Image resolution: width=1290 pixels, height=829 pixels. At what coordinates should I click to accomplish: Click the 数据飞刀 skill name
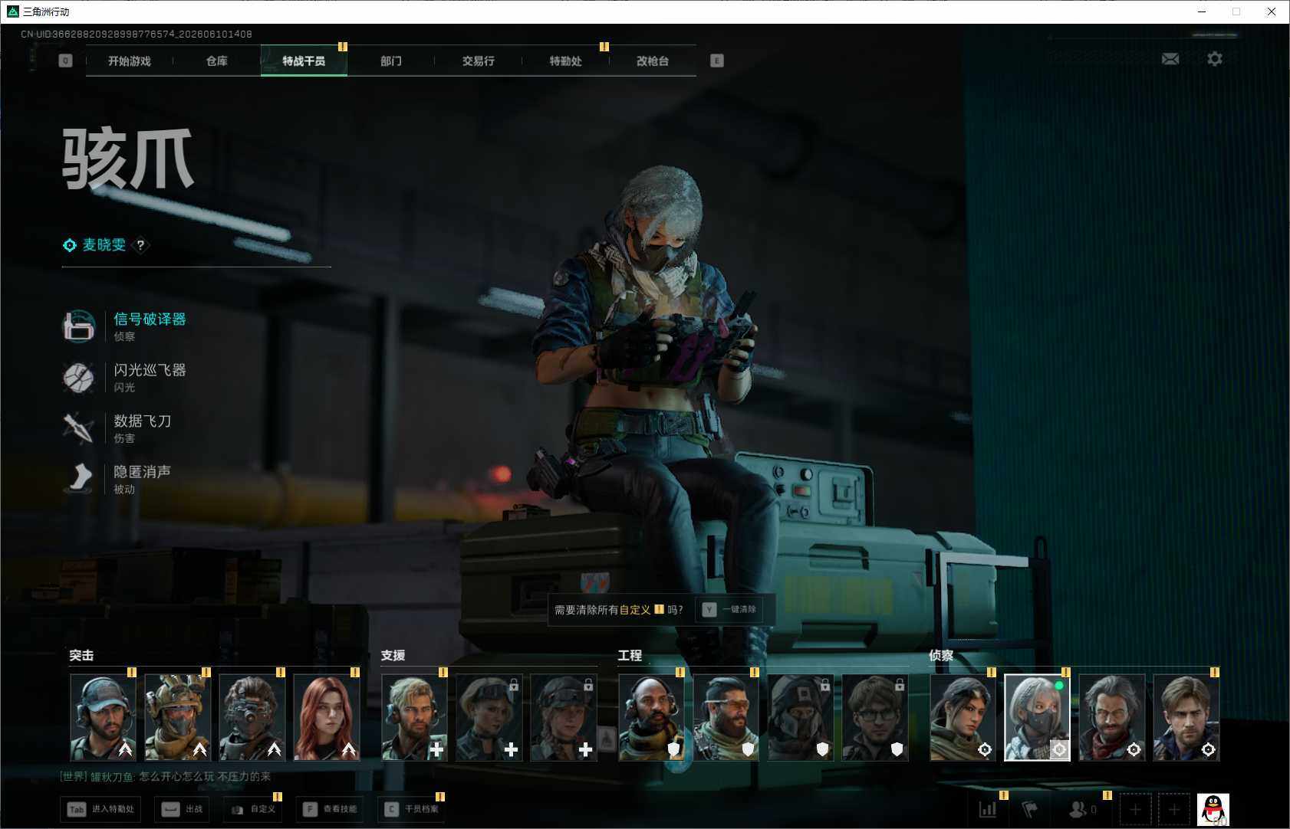(x=143, y=421)
